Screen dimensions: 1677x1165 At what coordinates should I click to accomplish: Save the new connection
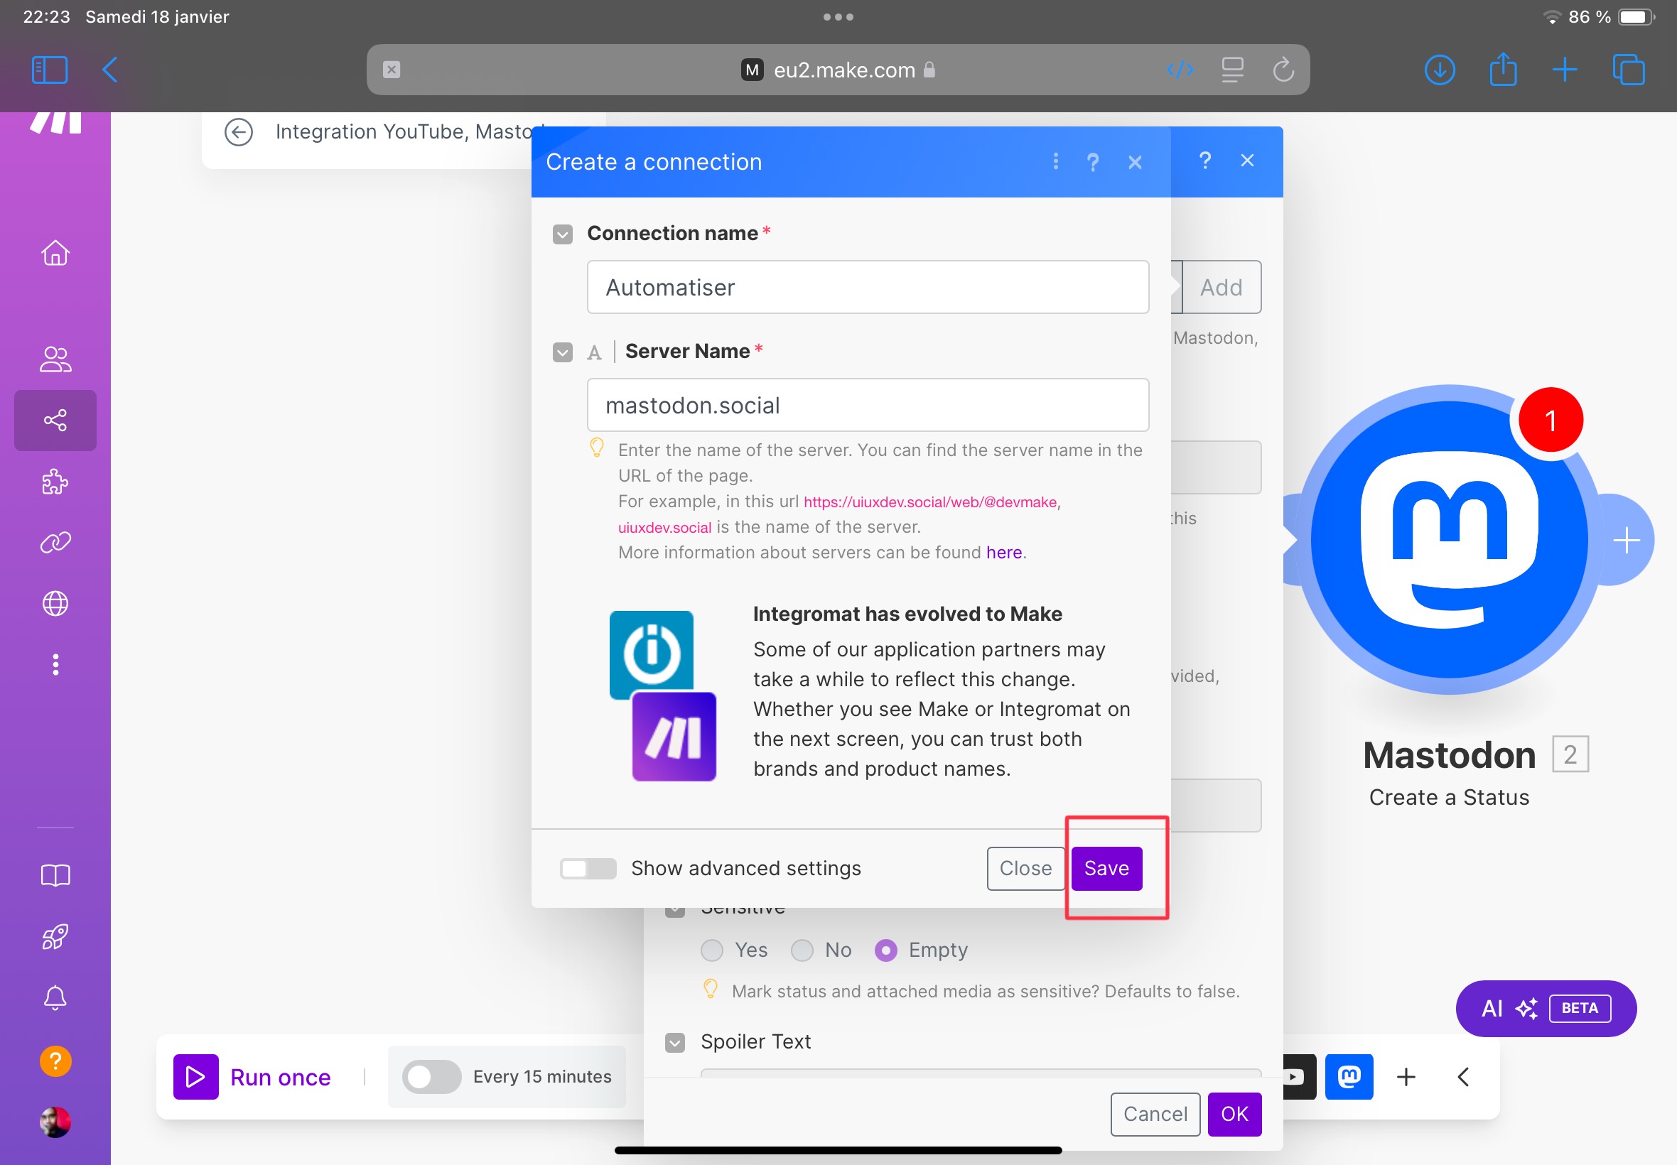(1106, 868)
